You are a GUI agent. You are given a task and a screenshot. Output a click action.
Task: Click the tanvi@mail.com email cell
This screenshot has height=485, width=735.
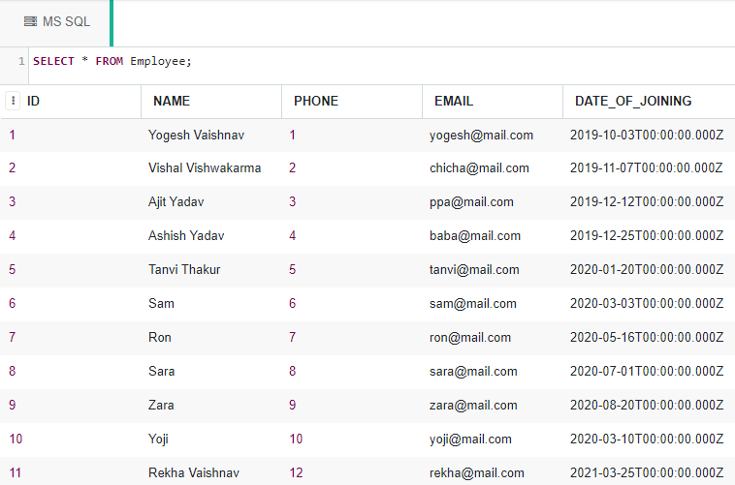(x=474, y=270)
